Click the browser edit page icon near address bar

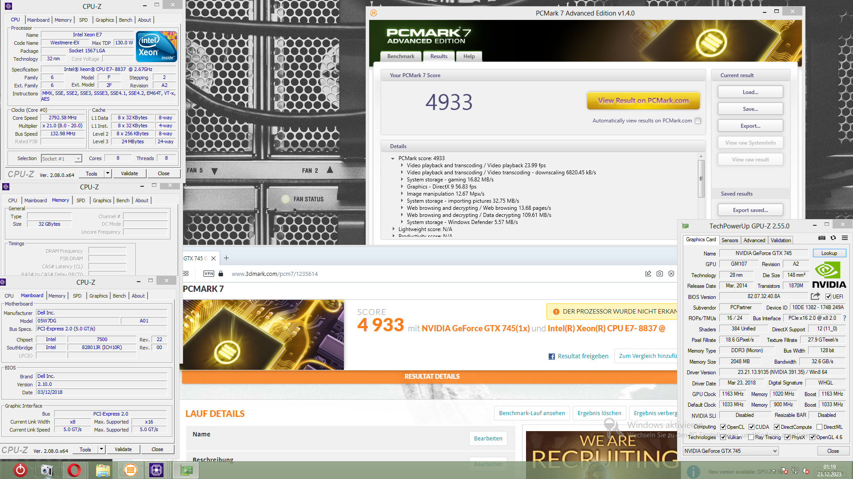(648, 274)
